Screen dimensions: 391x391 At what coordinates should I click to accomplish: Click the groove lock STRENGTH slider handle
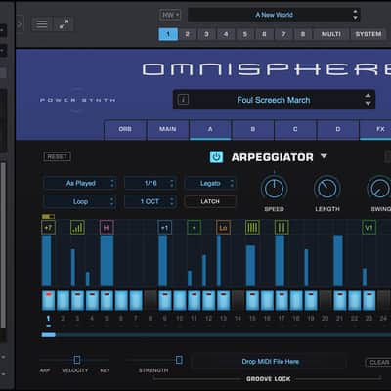click(x=179, y=360)
